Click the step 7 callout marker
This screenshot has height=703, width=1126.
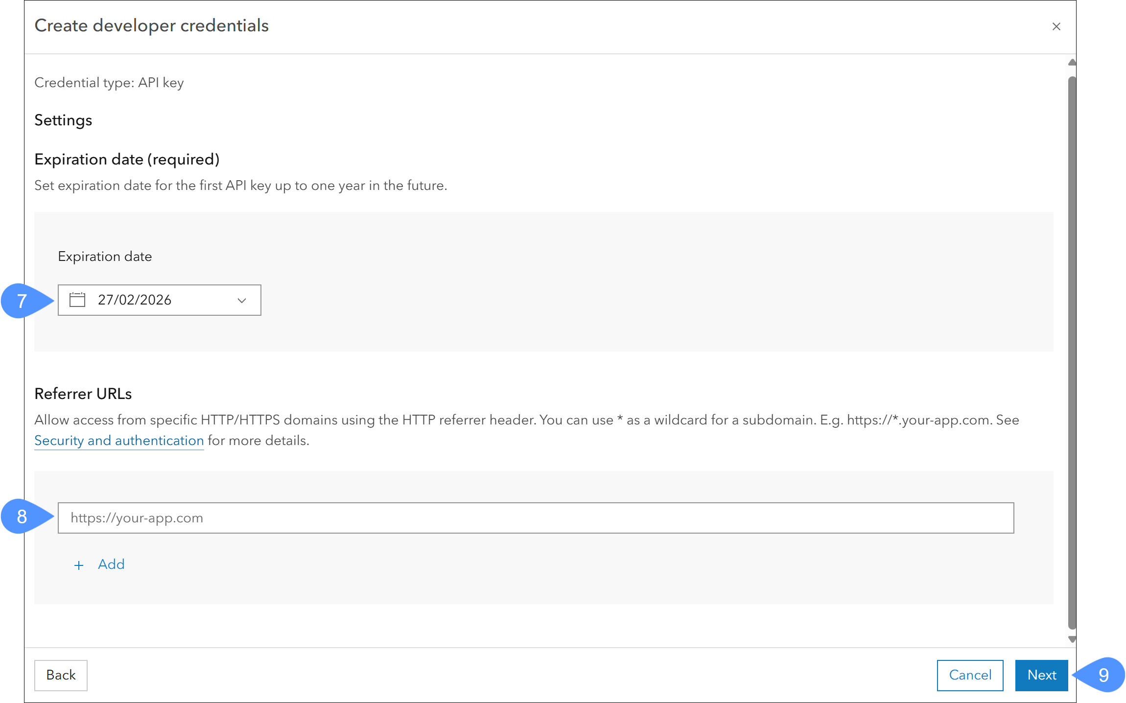click(22, 301)
